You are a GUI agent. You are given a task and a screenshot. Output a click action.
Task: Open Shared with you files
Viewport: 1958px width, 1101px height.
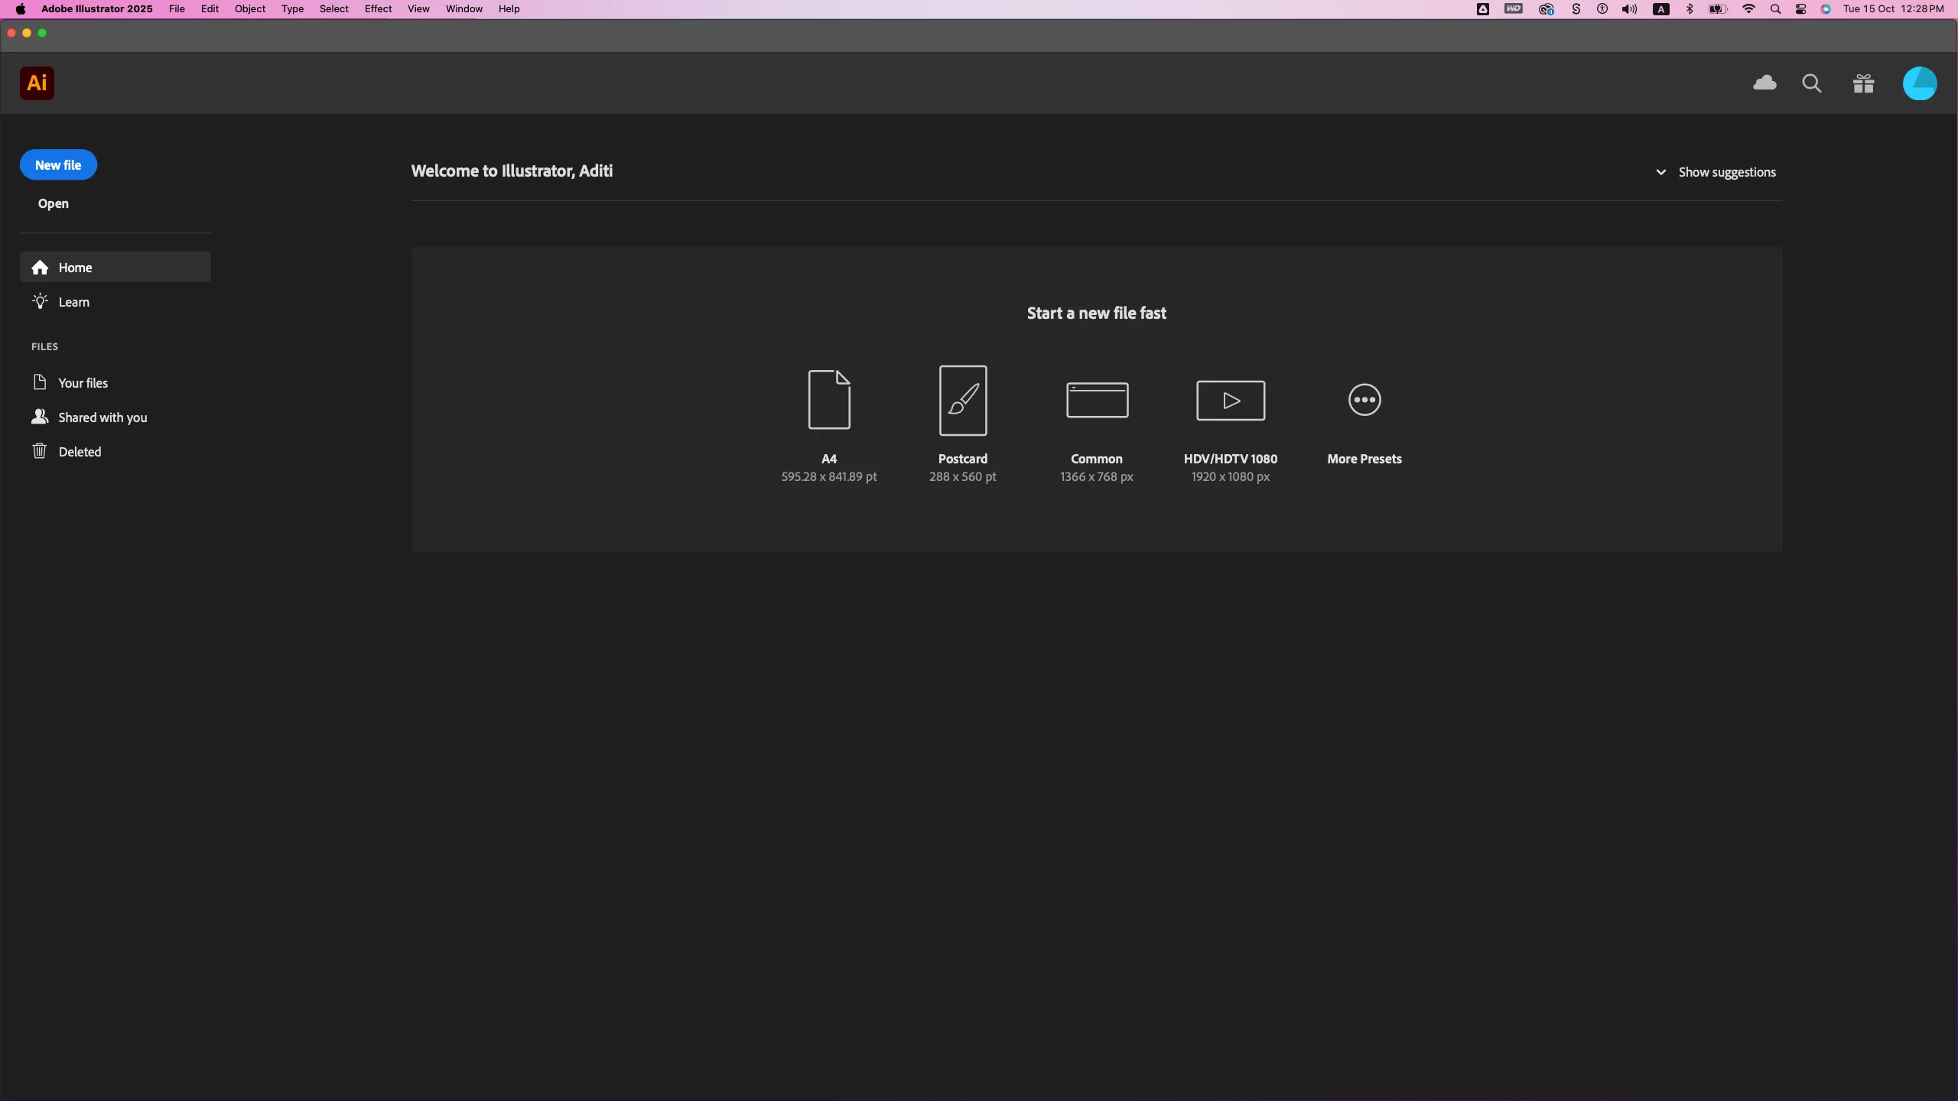pos(102,417)
